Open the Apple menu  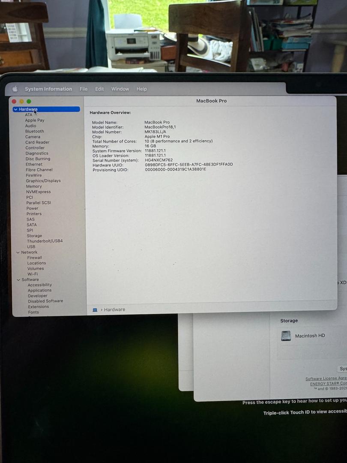coord(15,89)
